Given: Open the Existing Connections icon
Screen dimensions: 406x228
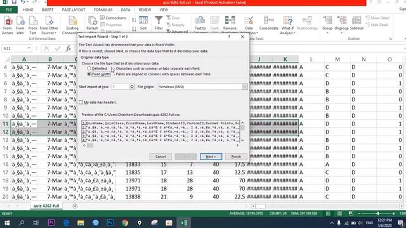Looking at the screenshot, I should pyautogui.click(x=72, y=25).
